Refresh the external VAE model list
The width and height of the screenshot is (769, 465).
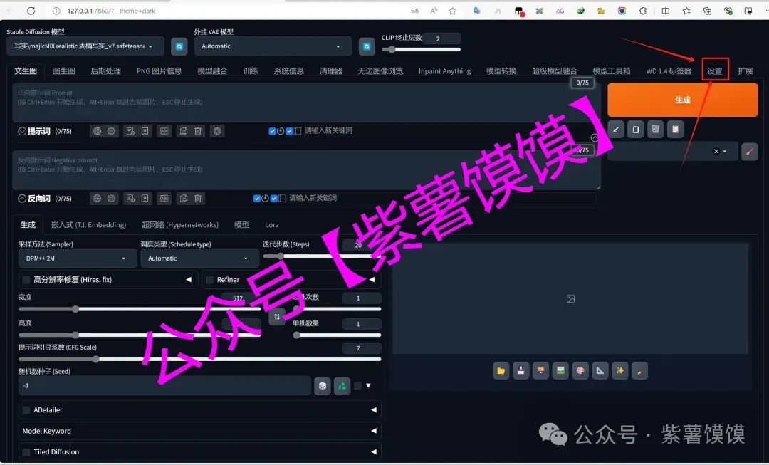click(x=367, y=46)
